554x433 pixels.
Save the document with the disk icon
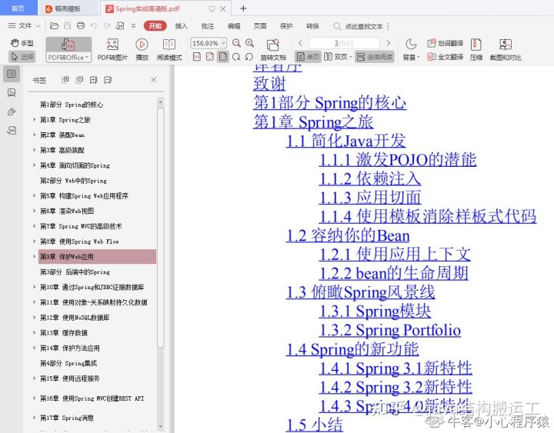pos(68,26)
